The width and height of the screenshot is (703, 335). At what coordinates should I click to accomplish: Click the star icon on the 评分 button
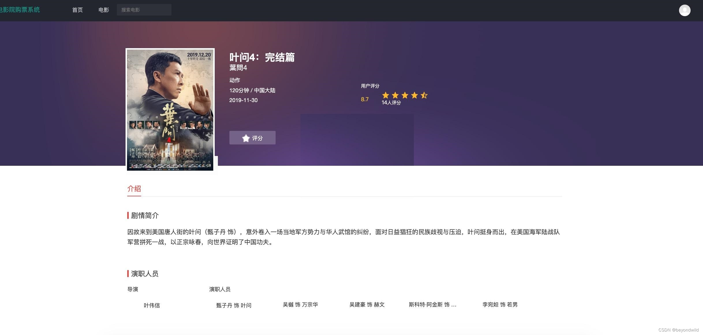[x=246, y=138]
